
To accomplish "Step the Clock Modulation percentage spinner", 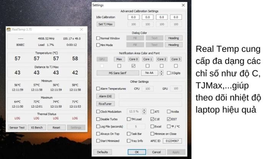I will pos(144,111).
